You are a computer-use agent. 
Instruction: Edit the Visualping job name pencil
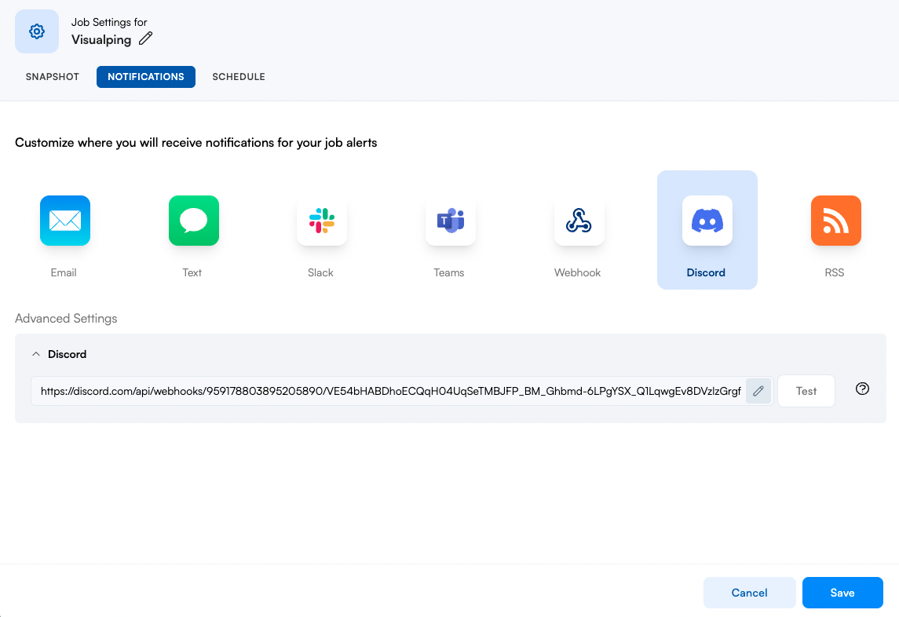145,38
